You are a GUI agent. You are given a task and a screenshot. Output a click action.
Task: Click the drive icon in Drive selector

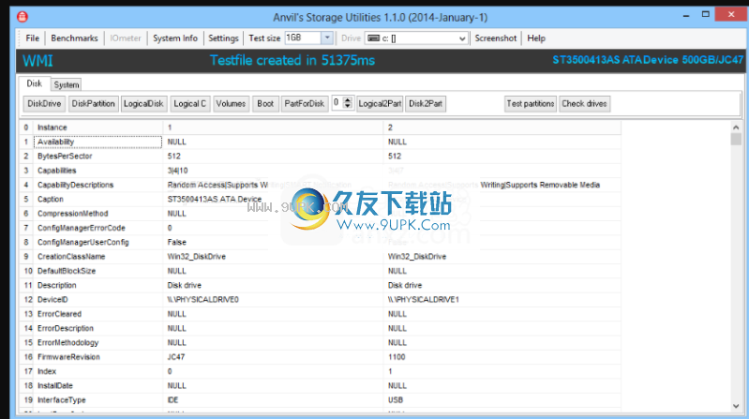point(373,38)
